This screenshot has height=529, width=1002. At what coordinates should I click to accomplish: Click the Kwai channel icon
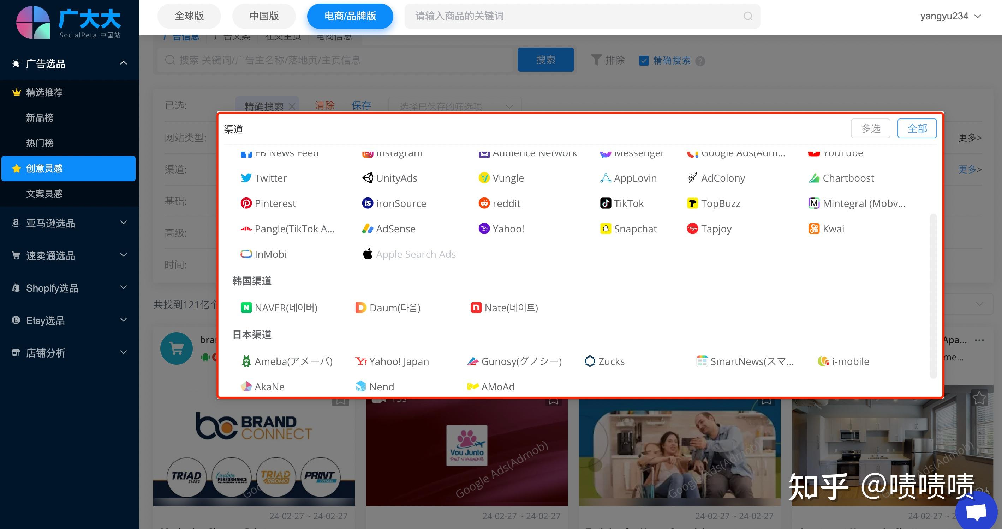coord(814,229)
